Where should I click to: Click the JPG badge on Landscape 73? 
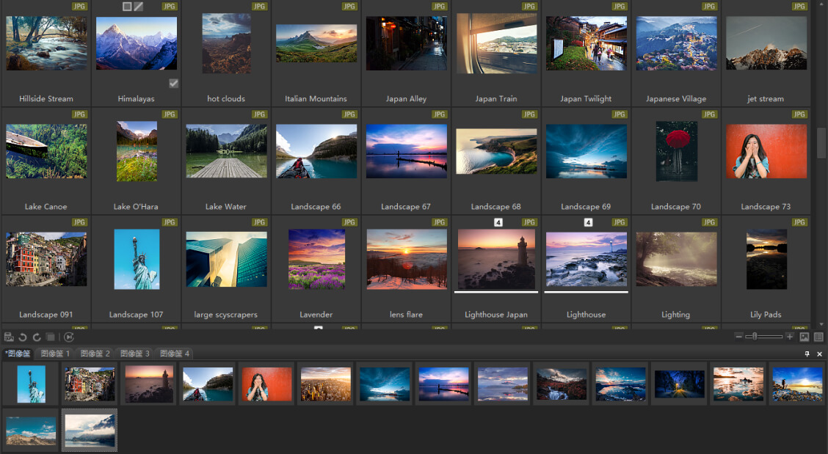coord(799,114)
